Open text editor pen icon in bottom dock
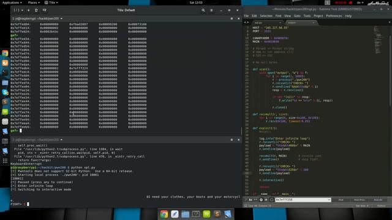Viewport: 392px width, 220px height. coord(175,214)
